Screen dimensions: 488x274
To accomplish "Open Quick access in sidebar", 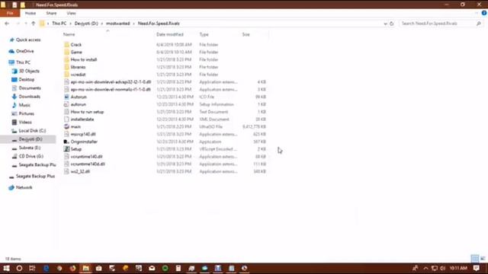I will click(x=28, y=40).
